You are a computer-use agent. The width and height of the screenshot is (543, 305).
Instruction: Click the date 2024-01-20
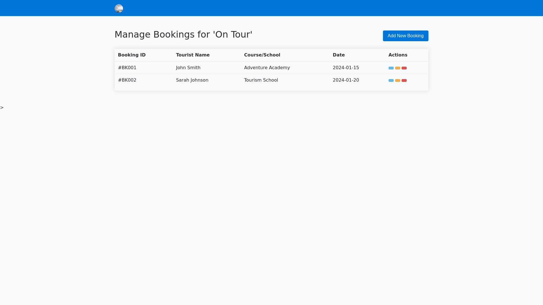346,80
